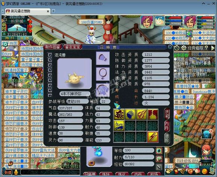The height and width of the screenshot is (177, 217).
Task: Select the blue head skill icon
Action: coord(130,114)
